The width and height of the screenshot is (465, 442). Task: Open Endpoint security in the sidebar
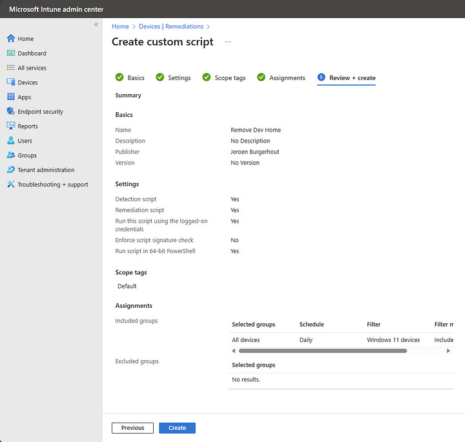40,112
